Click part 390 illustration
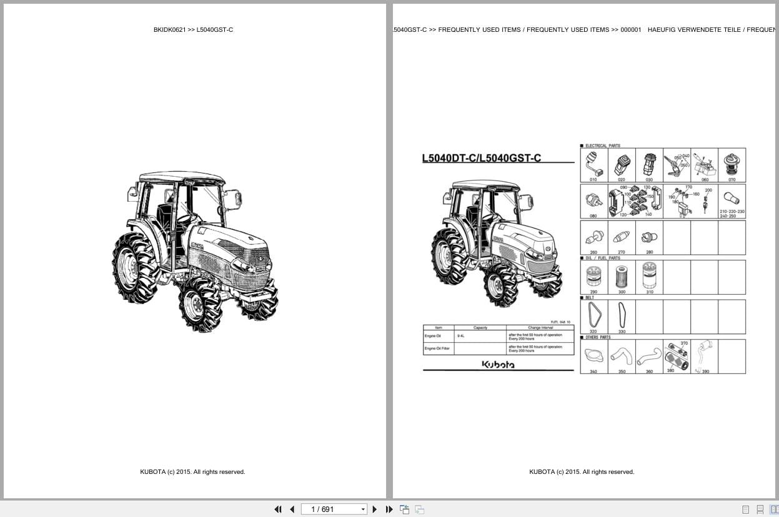Image resolution: width=779 pixels, height=517 pixels. pyautogui.click(x=704, y=357)
